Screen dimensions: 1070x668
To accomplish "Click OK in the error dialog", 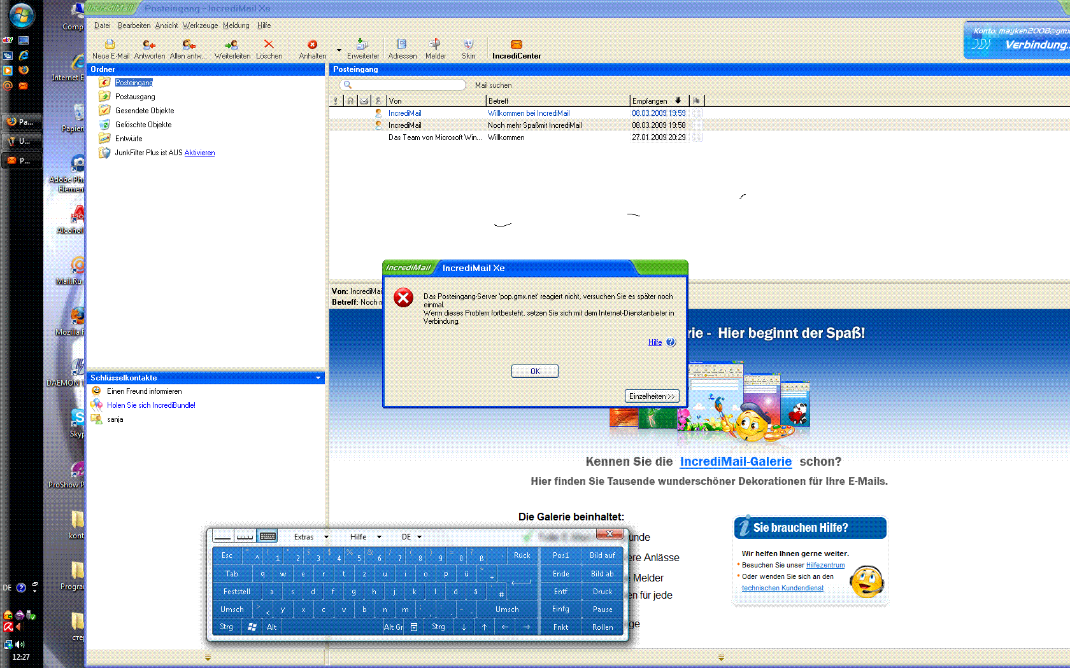I will click(535, 371).
